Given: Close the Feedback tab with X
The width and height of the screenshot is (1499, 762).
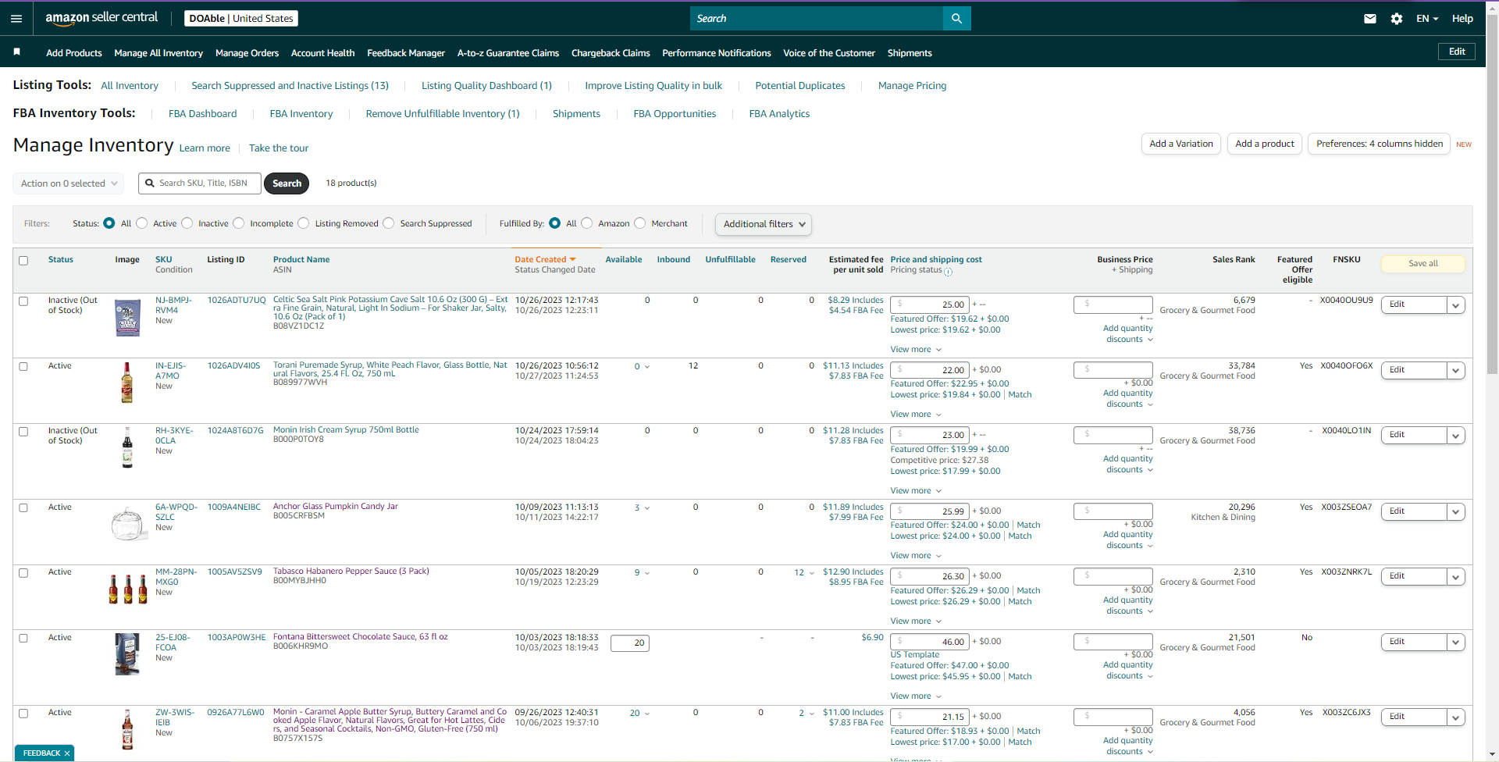Looking at the screenshot, I should pos(67,753).
